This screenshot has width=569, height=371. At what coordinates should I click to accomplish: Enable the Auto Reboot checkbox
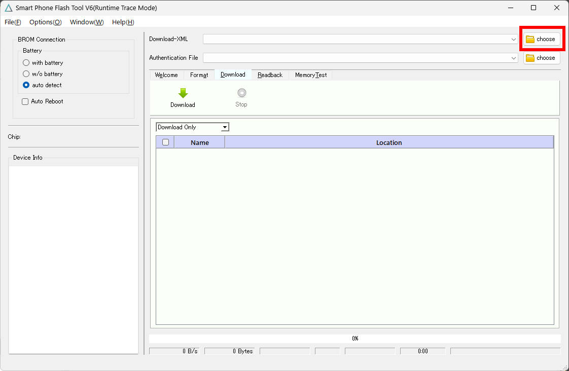[25, 101]
